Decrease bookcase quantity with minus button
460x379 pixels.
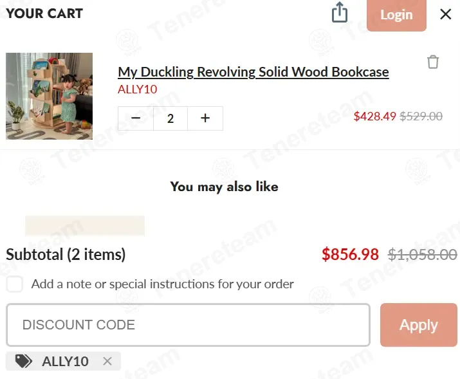point(136,118)
